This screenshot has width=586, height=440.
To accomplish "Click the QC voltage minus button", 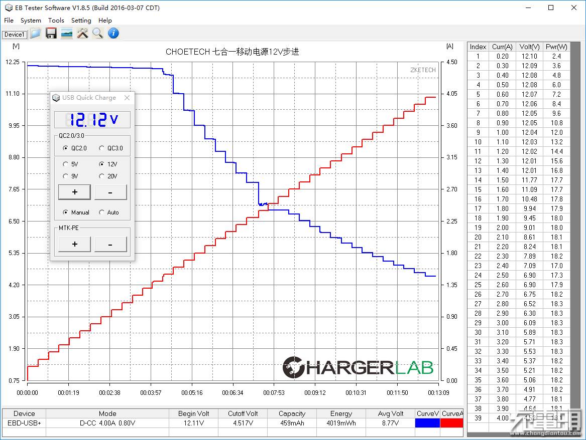I will tap(110, 192).
